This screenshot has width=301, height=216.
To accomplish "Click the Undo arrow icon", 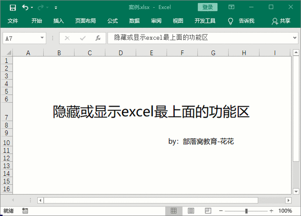I will [x=25, y=7].
